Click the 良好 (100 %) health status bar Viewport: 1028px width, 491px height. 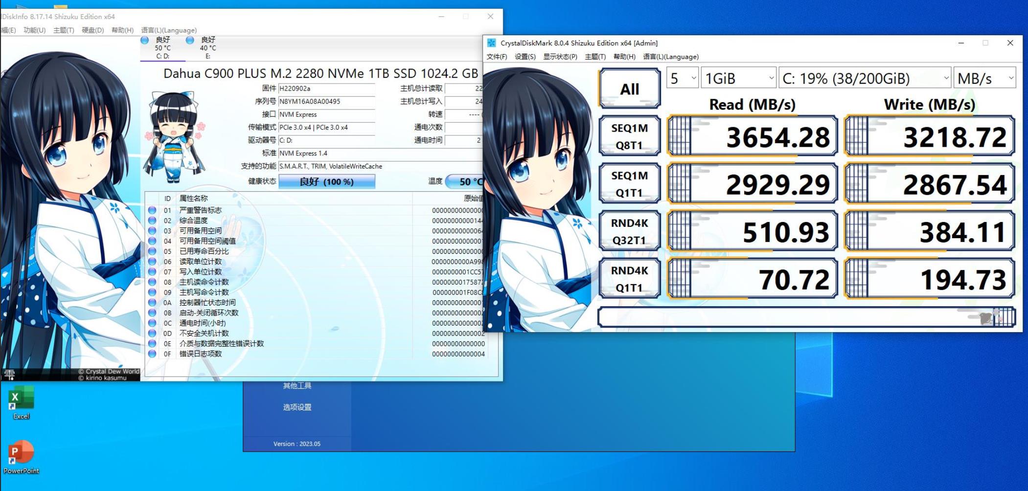tap(326, 182)
